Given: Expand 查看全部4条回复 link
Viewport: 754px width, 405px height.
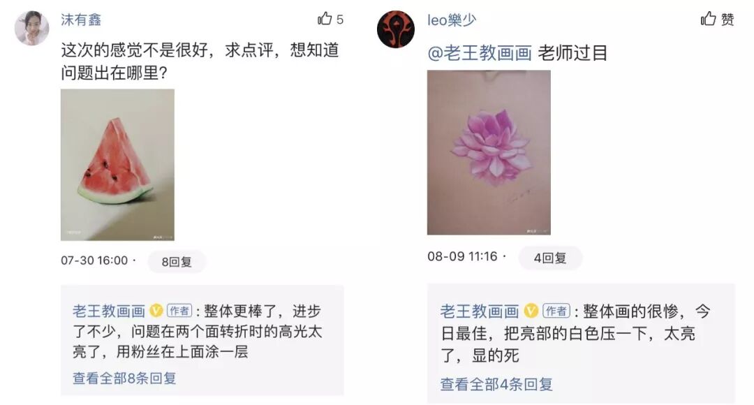Looking at the screenshot, I should (497, 384).
